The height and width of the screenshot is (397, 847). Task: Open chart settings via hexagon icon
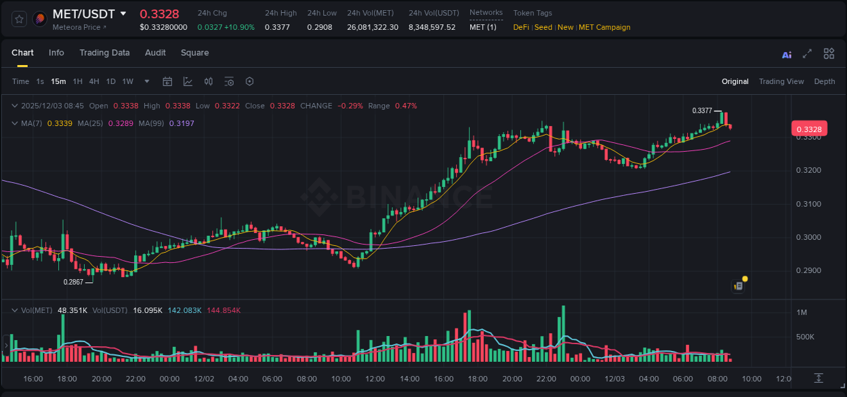[249, 81]
